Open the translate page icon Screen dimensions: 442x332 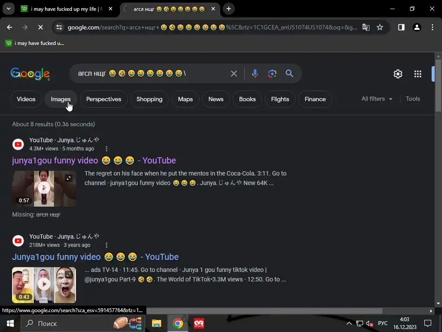(x=366, y=27)
